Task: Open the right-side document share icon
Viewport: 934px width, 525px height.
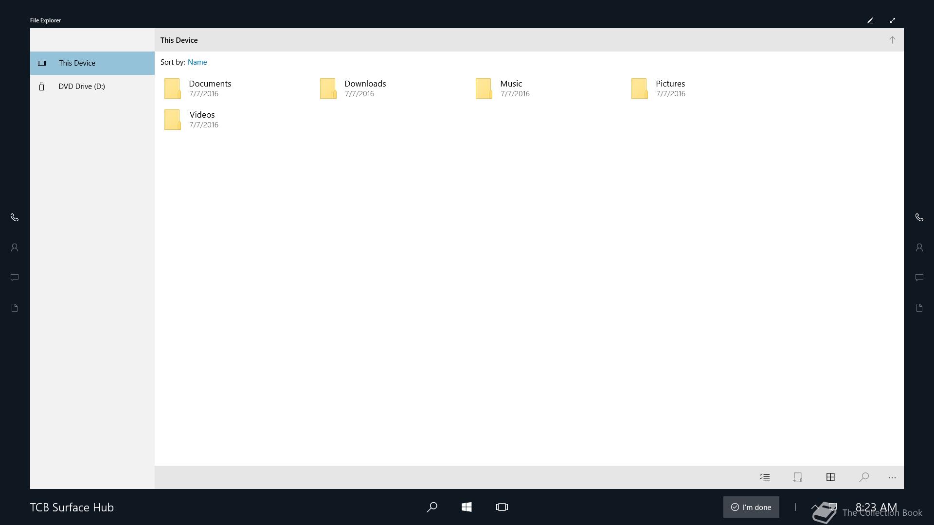Action: coord(919,308)
